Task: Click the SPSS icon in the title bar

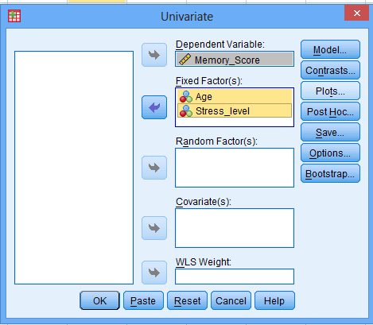Action: (x=14, y=16)
